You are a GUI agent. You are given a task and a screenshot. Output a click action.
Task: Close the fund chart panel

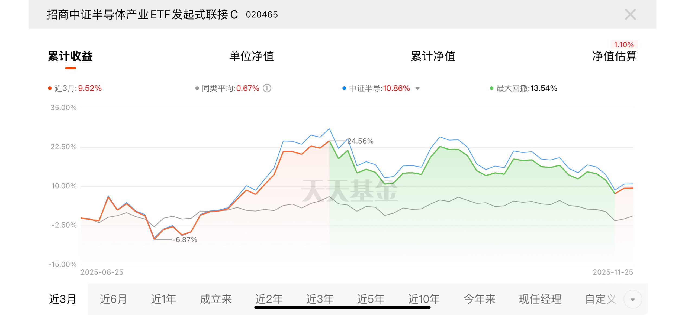pyautogui.click(x=630, y=15)
